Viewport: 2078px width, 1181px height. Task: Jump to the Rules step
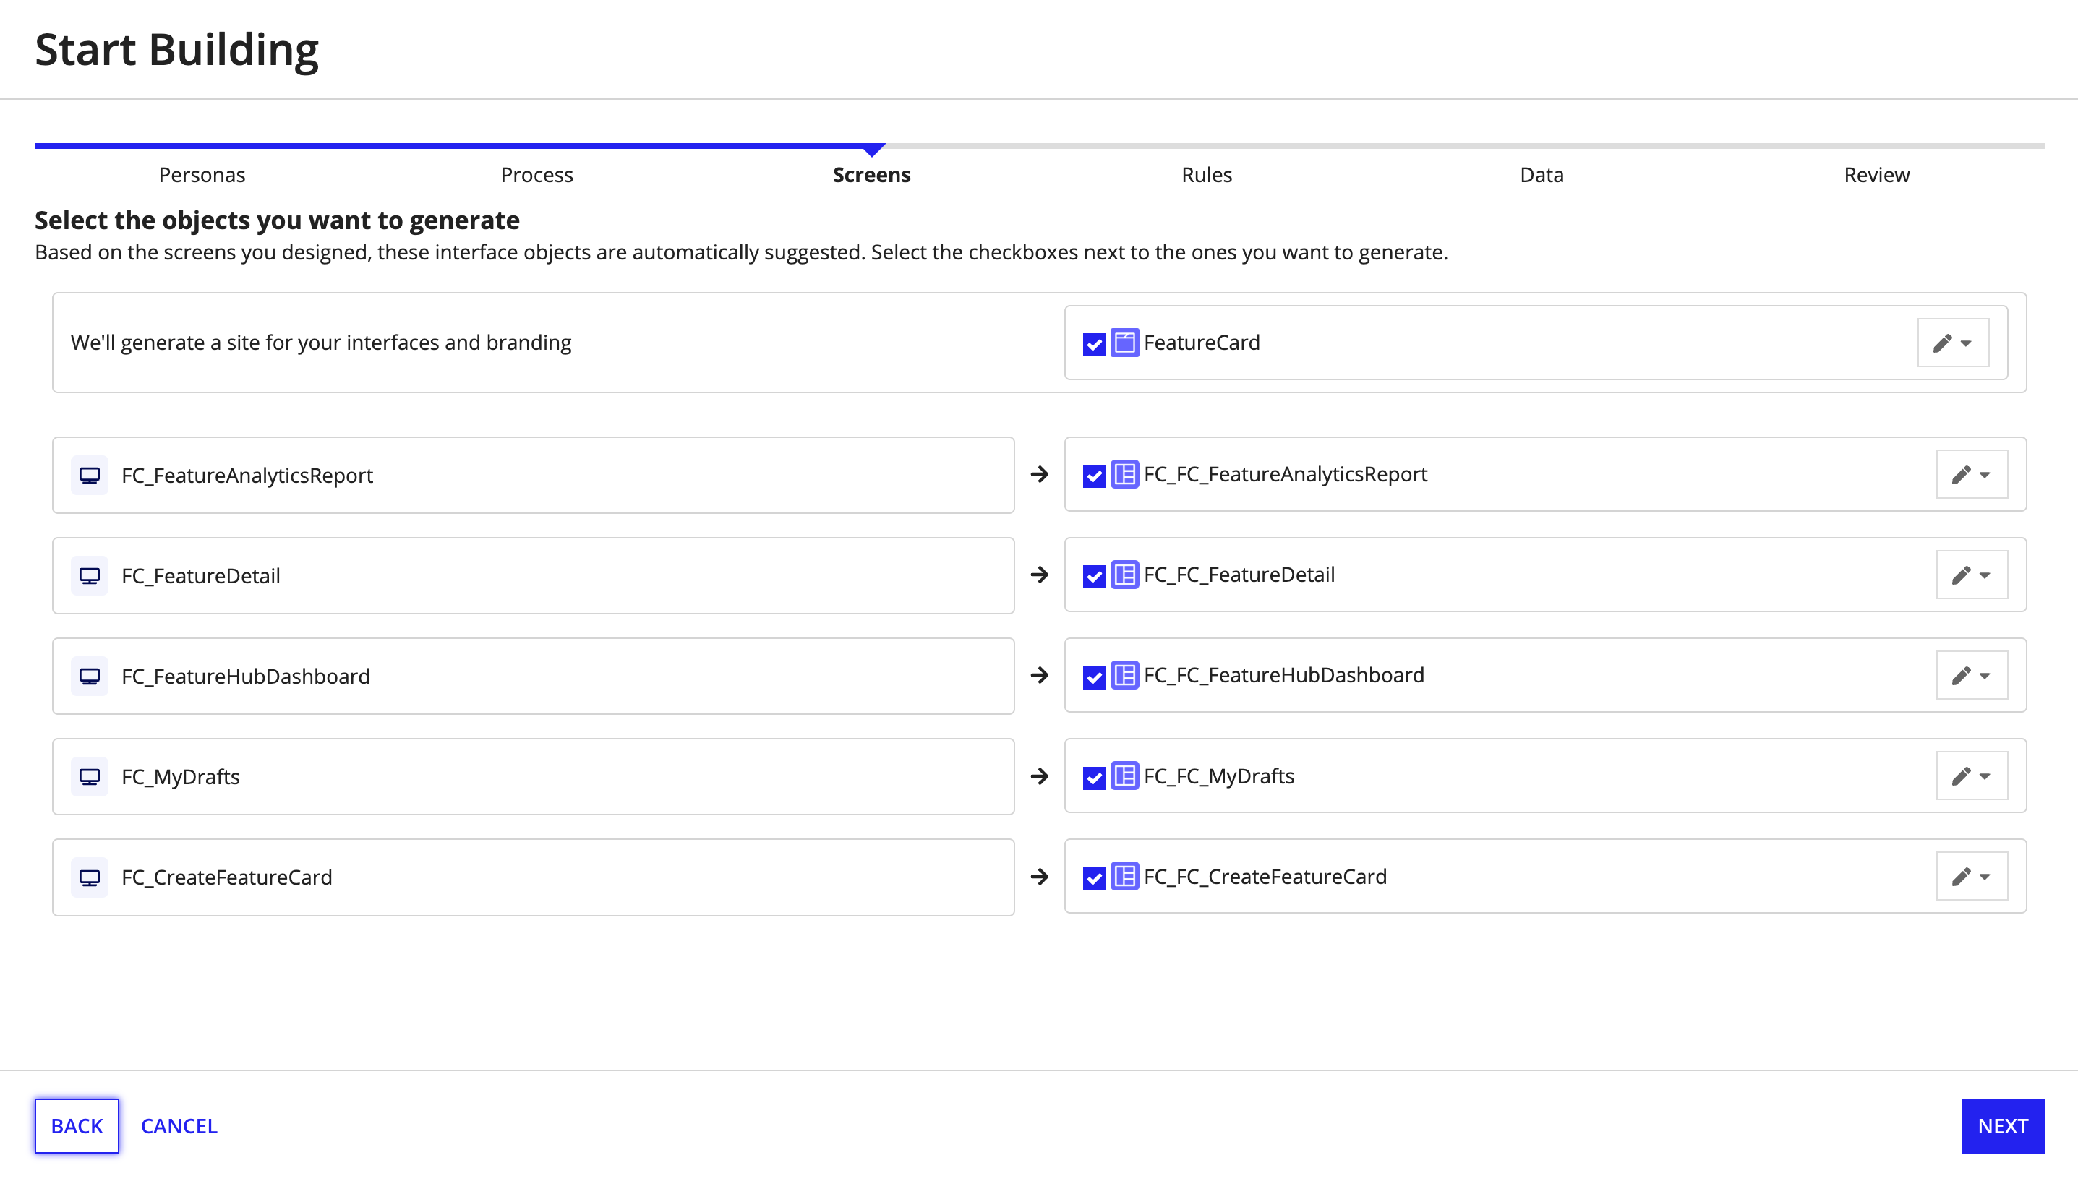coord(1207,175)
